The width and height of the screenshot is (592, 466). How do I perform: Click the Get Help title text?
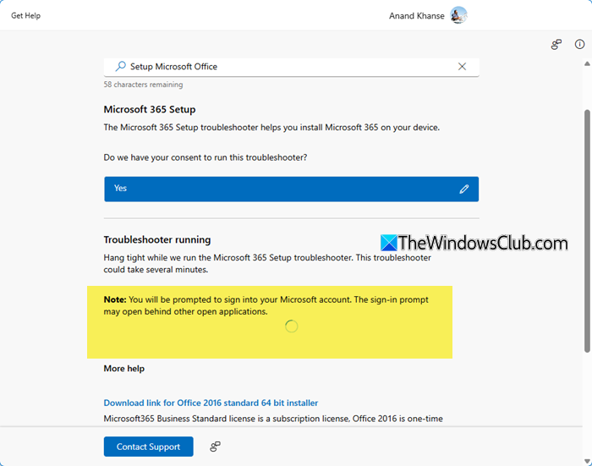coord(25,15)
